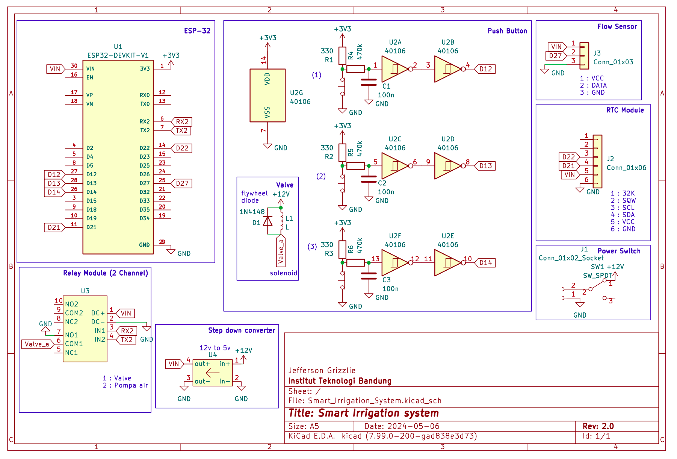Select the RX2 label on ESP32 pin 6
The image size is (677, 459).
click(181, 122)
